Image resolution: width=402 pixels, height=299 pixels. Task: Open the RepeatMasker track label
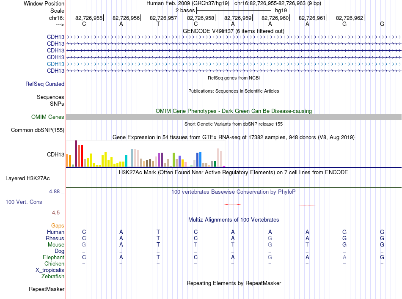[x=47, y=289]
